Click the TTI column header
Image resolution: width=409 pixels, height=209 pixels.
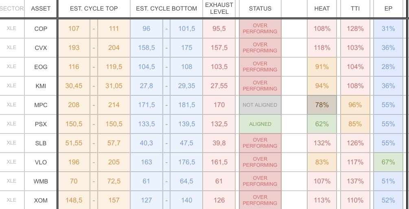pos(355,8)
